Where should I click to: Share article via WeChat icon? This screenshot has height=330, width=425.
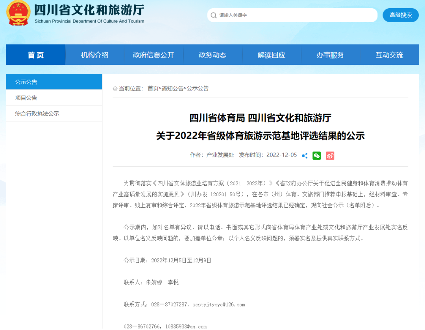click(317, 156)
